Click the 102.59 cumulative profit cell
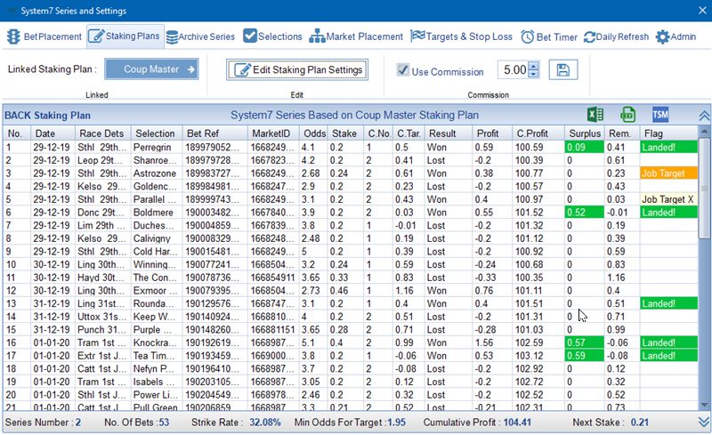This screenshot has width=712, height=435. 538,342
